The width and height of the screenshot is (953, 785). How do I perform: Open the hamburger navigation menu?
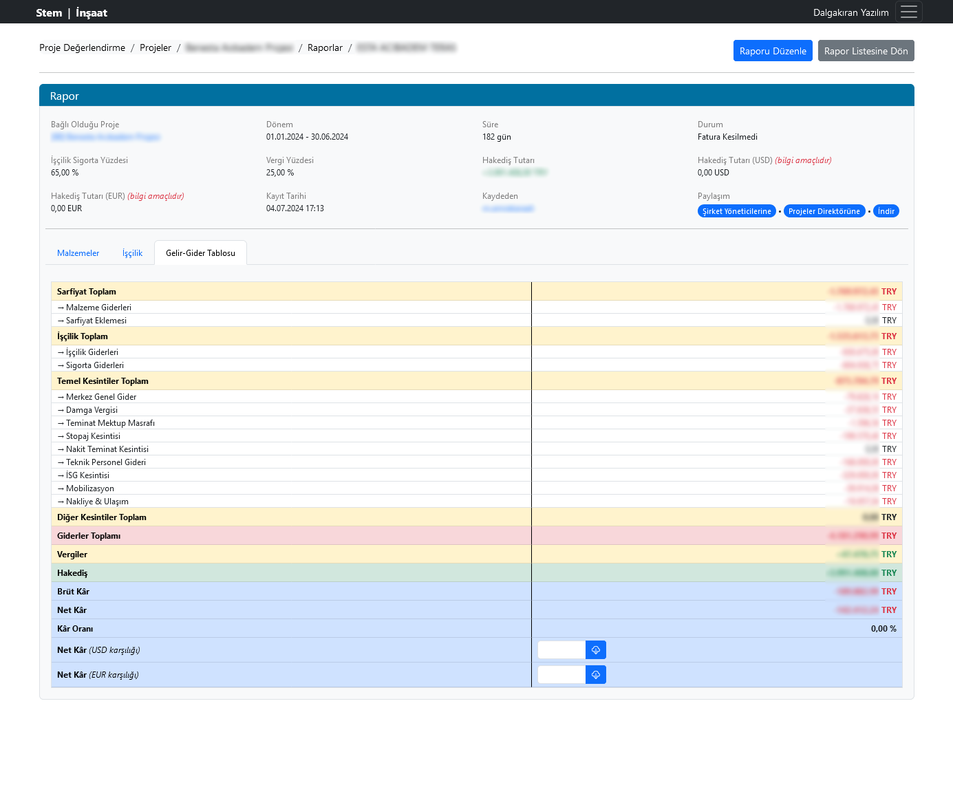click(908, 12)
